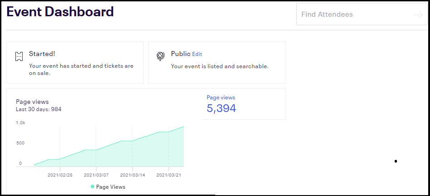Toggle the Page Views legend dot
The image size is (430, 196).
[92, 187]
